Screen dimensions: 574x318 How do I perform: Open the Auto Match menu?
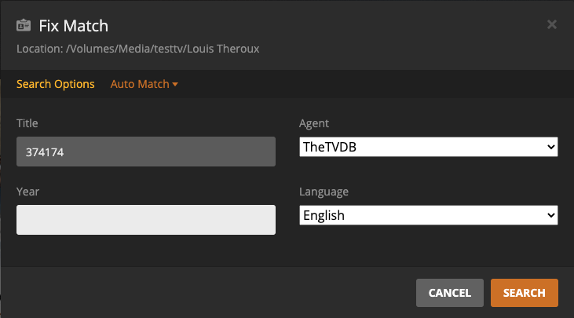tap(140, 84)
